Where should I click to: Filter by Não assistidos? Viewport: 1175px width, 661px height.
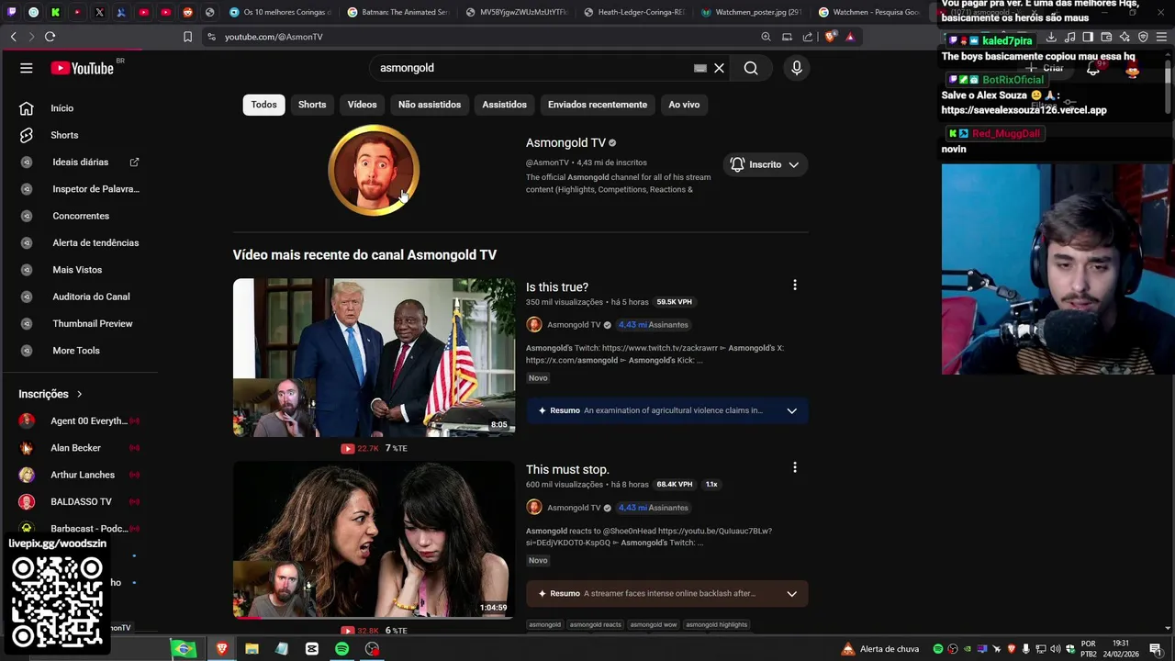tap(430, 105)
